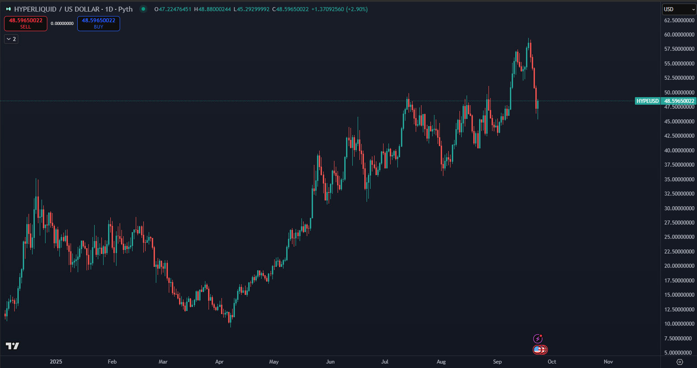This screenshot has height=368, width=697.
Task: Click the 25.00000000 price scale label
Action: [x=679, y=237]
